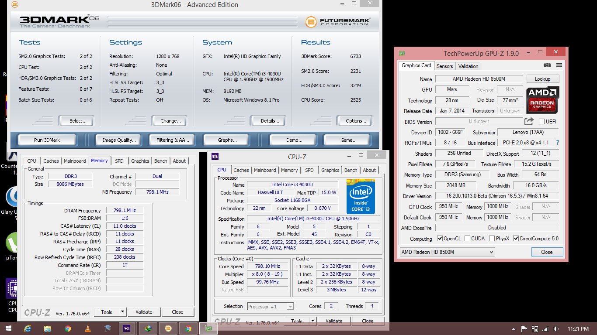Click the DRAM Frequency value 798.1 MHz

tap(125, 210)
